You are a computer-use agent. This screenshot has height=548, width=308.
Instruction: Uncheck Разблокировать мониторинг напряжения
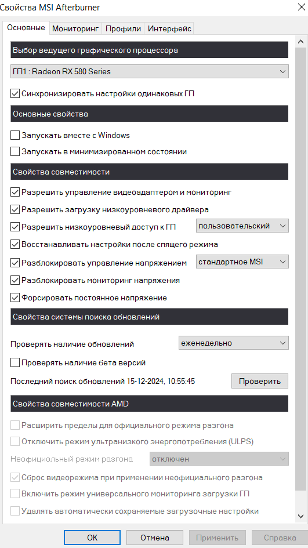point(15,280)
